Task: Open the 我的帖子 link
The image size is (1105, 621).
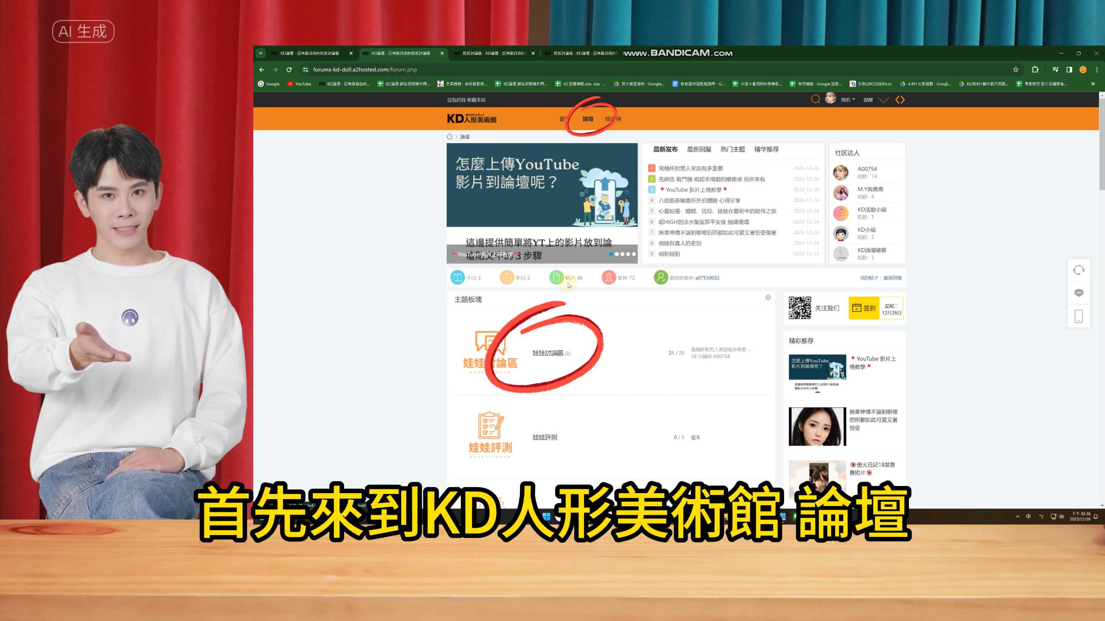Action: coord(869,278)
